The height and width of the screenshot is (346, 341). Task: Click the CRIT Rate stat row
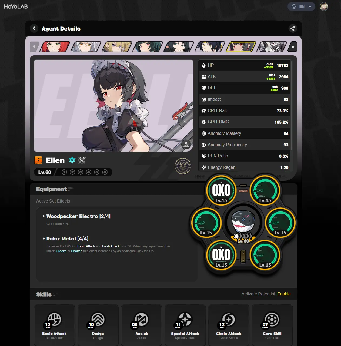pyautogui.click(x=244, y=111)
